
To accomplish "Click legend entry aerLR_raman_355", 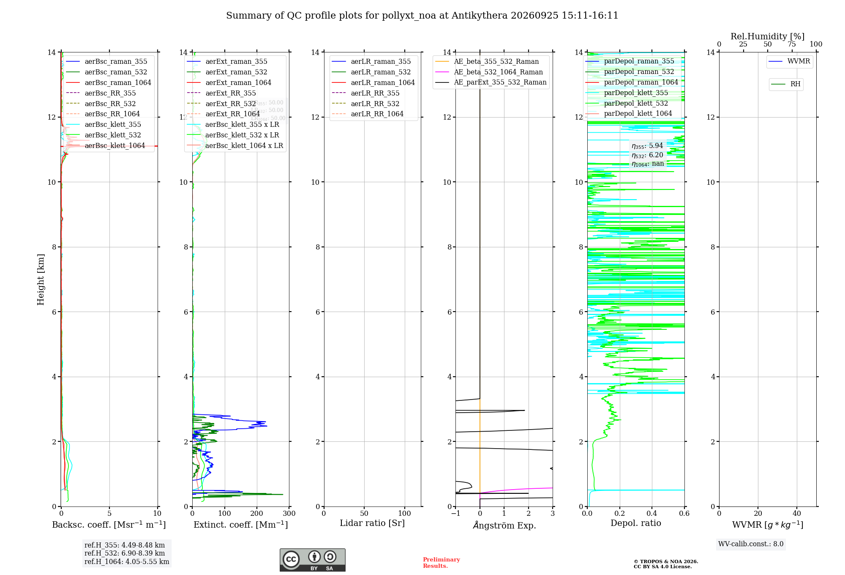I will [x=371, y=62].
